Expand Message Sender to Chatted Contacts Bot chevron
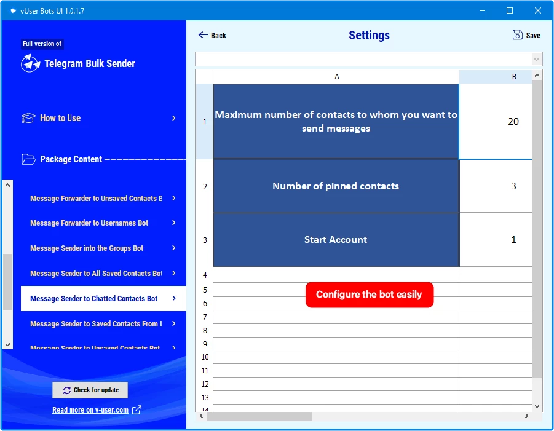The image size is (554, 431). pyautogui.click(x=174, y=298)
